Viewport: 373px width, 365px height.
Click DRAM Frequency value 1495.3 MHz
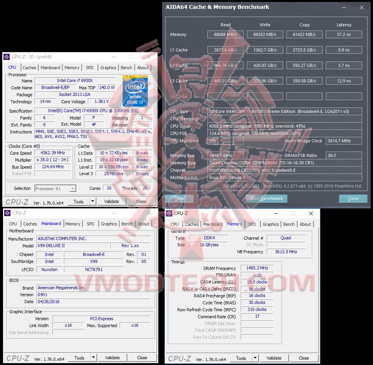click(x=257, y=268)
